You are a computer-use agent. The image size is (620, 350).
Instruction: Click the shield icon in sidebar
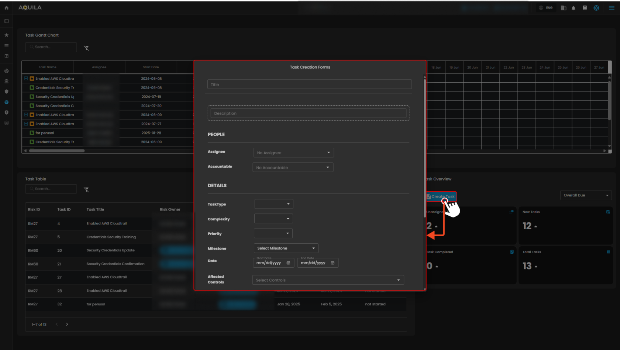pyautogui.click(x=6, y=92)
